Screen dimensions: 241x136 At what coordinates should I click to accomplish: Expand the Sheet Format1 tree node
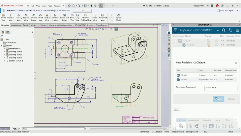[4, 49]
